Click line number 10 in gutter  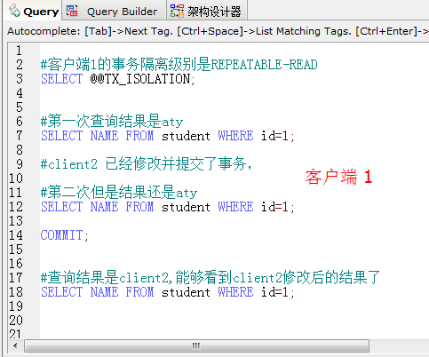coord(16,178)
